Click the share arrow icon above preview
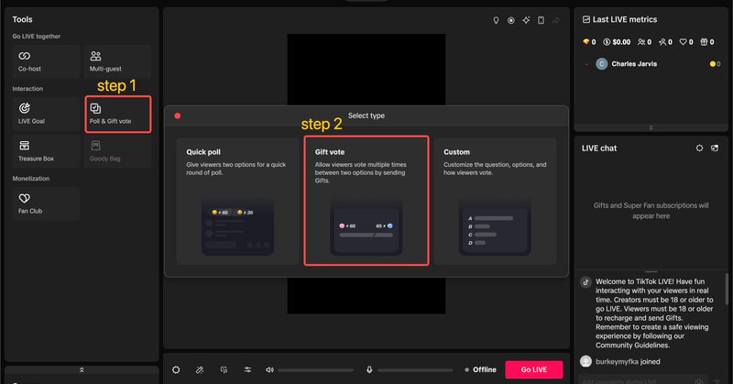This screenshot has width=733, height=384. pos(556,20)
